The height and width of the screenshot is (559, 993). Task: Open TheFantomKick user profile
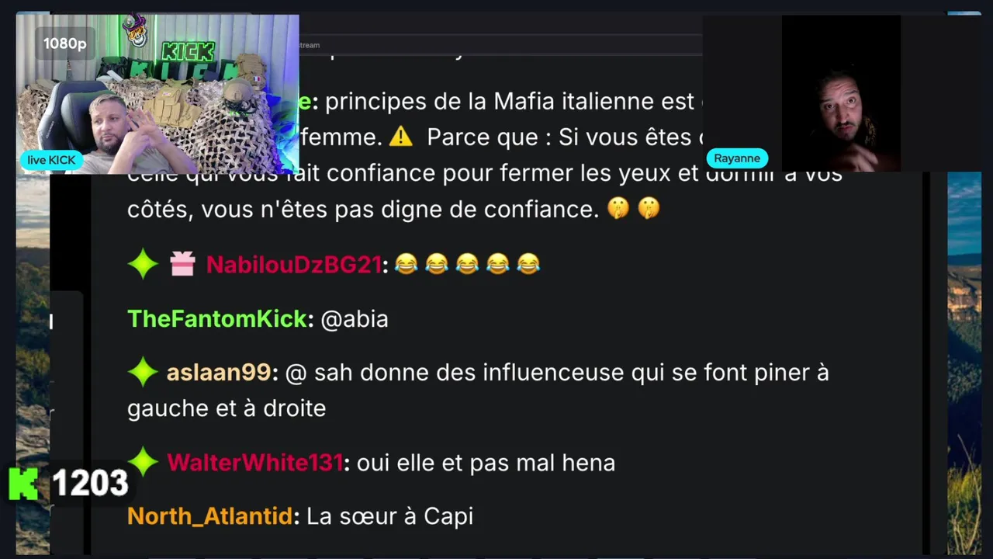[217, 318]
